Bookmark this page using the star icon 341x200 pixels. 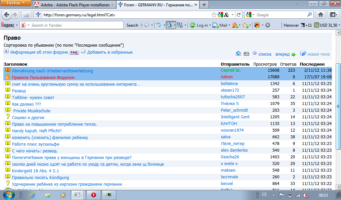214,15
